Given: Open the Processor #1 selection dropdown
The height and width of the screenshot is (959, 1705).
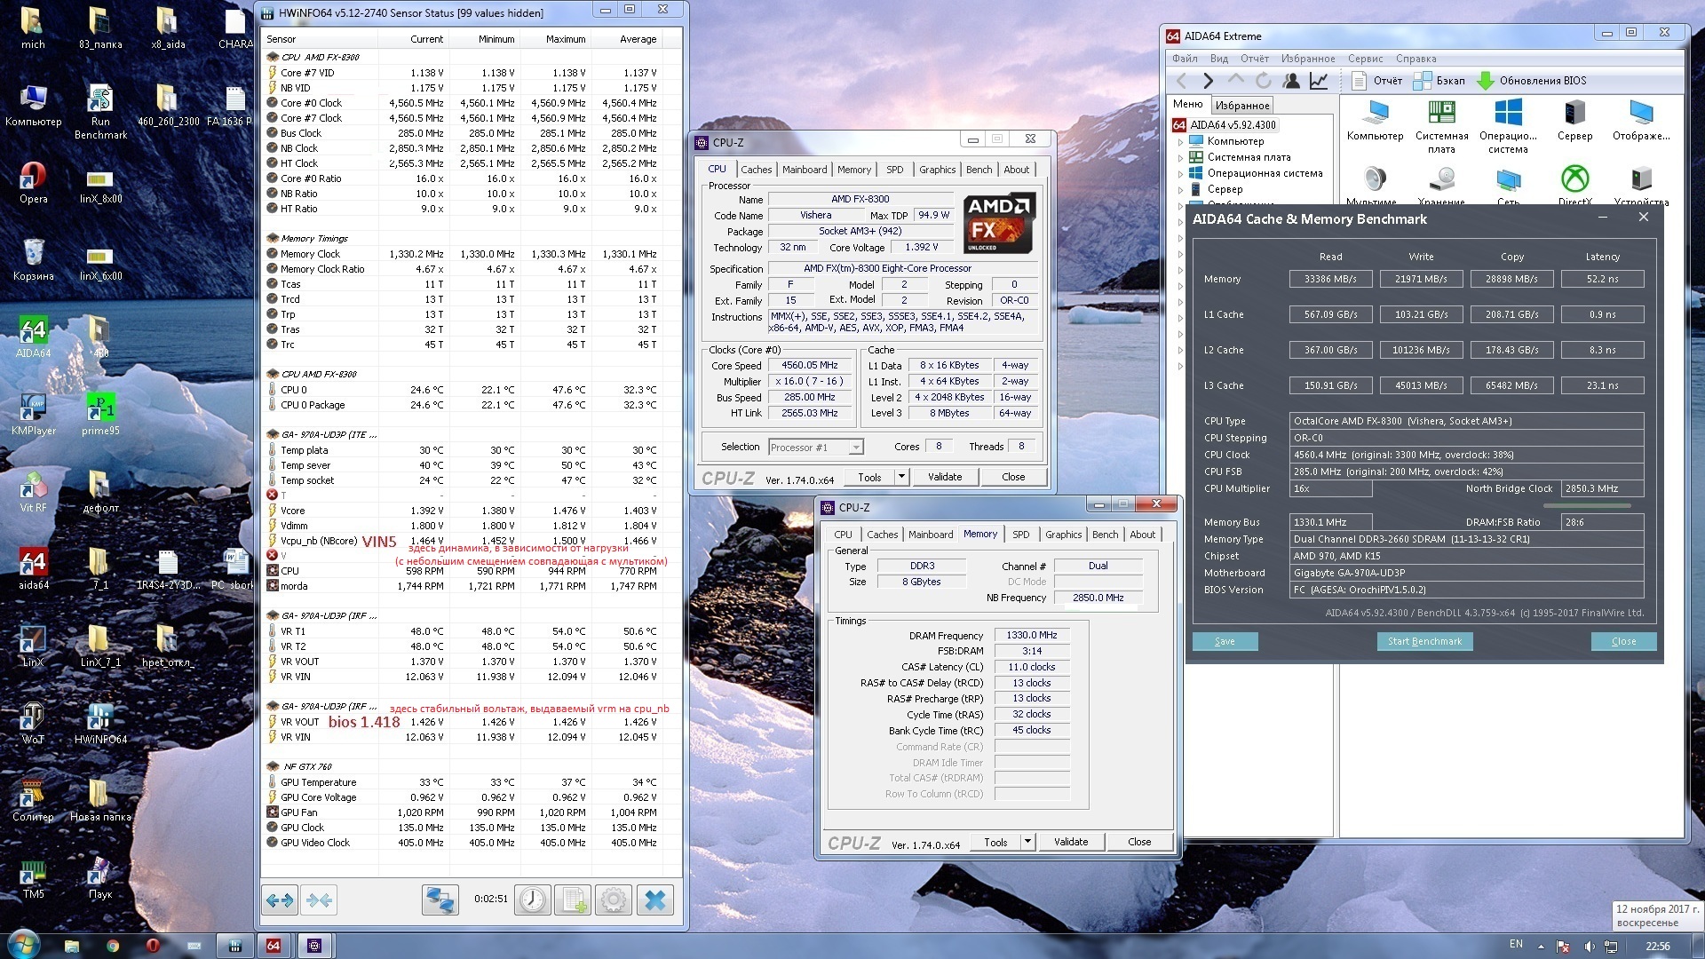Looking at the screenshot, I should point(855,448).
